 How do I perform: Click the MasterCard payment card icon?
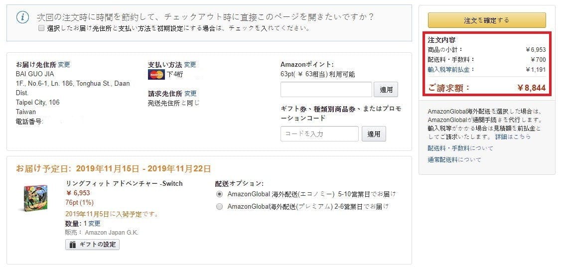(156, 75)
